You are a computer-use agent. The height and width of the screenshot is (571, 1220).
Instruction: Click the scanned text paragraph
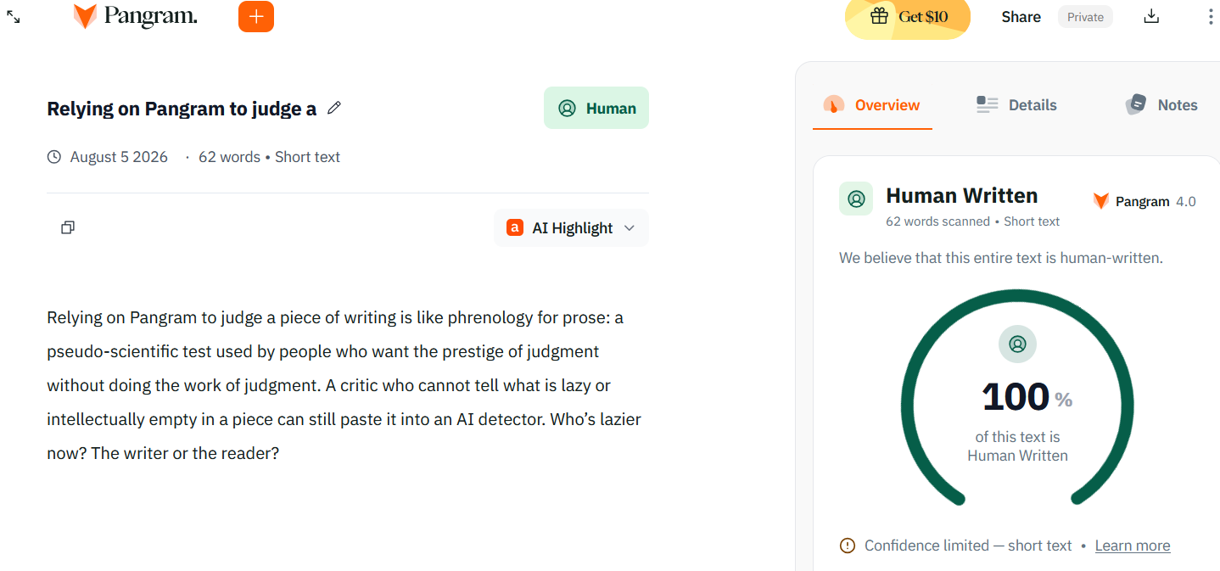(x=344, y=385)
